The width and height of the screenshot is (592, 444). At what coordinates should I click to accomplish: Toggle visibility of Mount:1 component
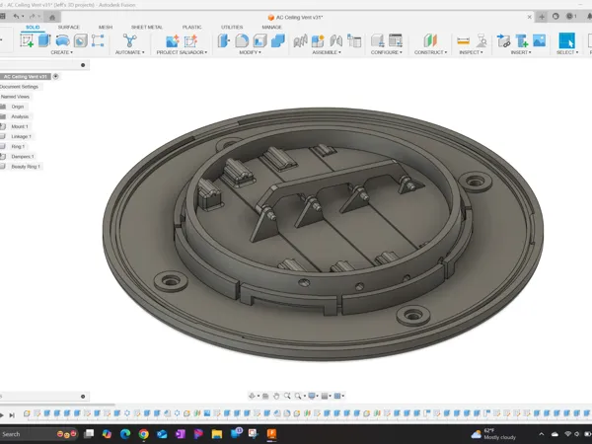tap(3, 126)
